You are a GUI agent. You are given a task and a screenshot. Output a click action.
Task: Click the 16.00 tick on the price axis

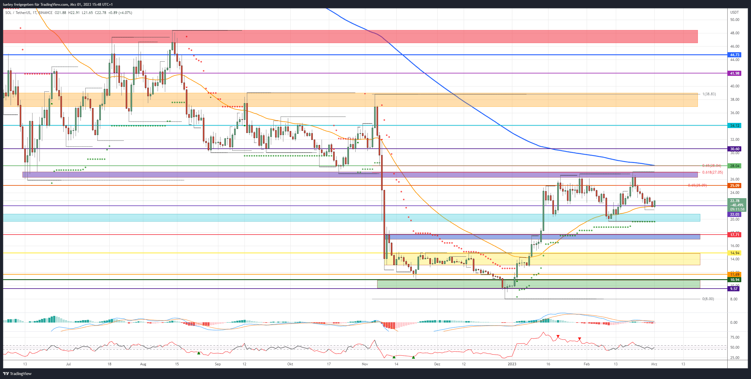pos(735,246)
